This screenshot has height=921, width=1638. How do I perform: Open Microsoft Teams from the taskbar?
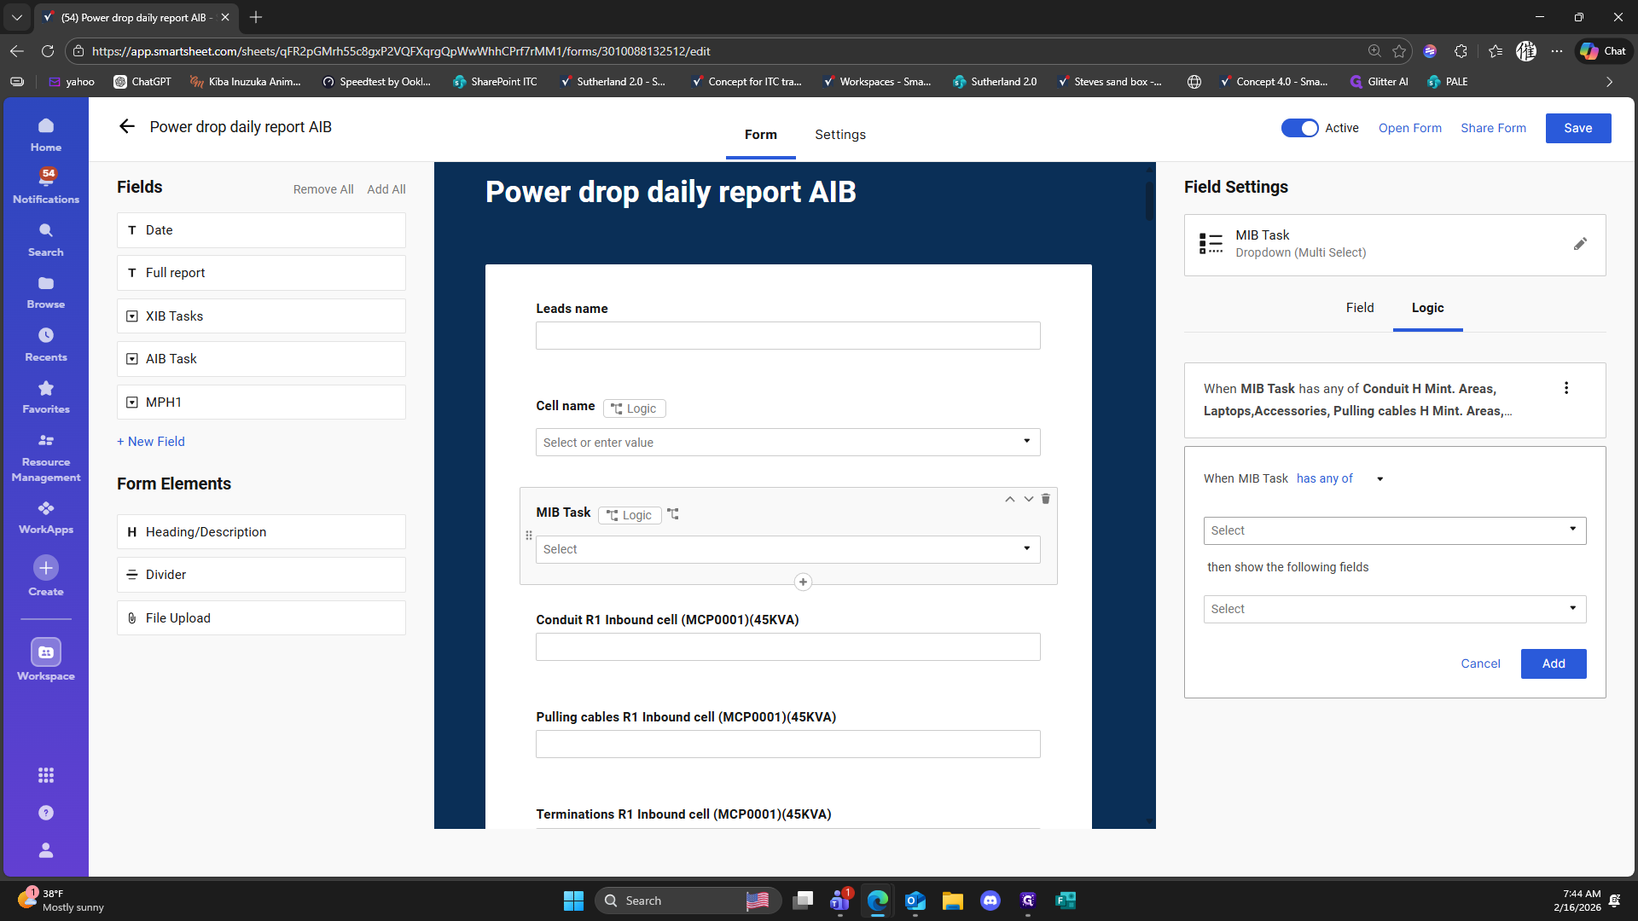click(839, 901)
